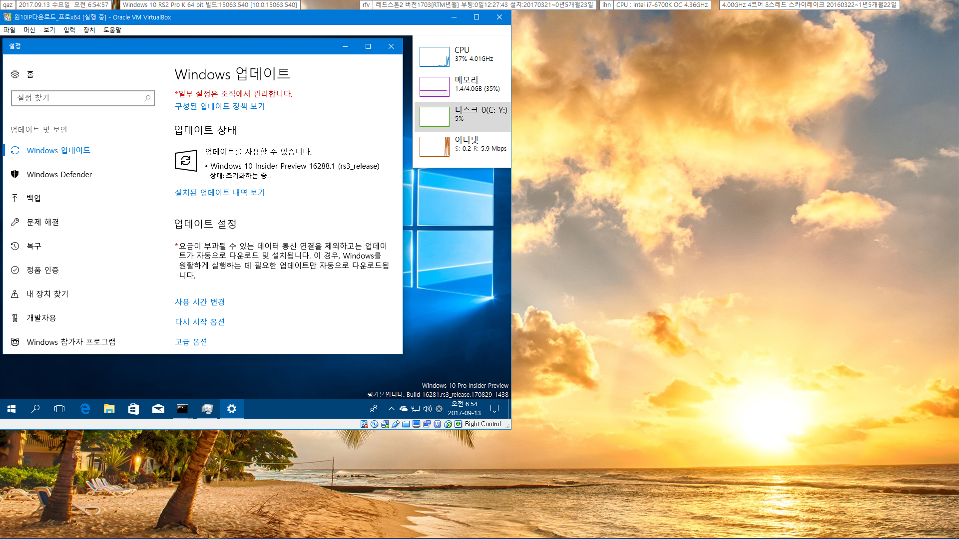This screenshot has height=539, width=959.
Task: Click network tray icon in guest
Action: point(416,409)
